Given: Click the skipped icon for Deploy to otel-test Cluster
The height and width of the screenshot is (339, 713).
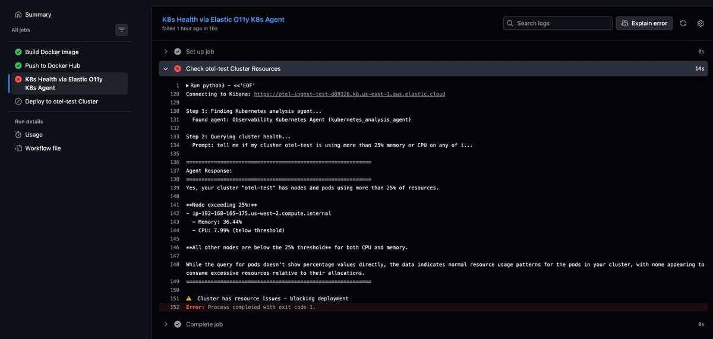Looking at the screenshot, I should click(18, 102).
